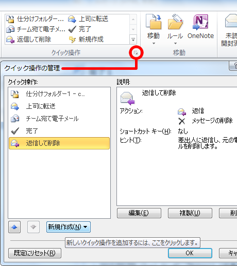Click 新規作成 quick step in ribbon gallery

click(x=86, y=40)
